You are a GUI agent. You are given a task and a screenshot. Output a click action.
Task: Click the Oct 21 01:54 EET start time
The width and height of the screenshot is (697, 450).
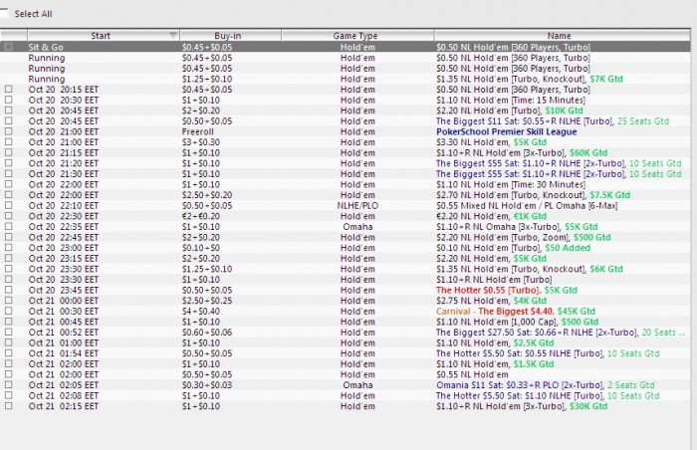click(63, 353)
